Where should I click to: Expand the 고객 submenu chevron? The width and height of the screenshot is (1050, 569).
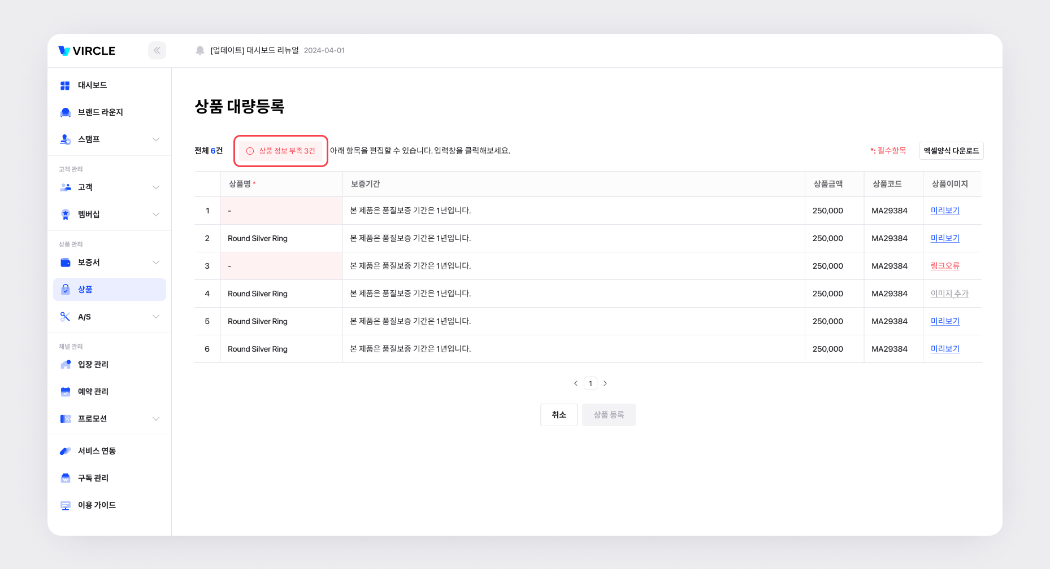click(156, 187)
